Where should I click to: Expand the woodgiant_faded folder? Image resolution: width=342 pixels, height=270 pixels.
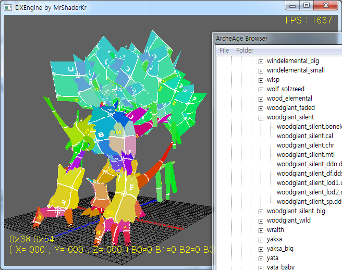[261, 108]
